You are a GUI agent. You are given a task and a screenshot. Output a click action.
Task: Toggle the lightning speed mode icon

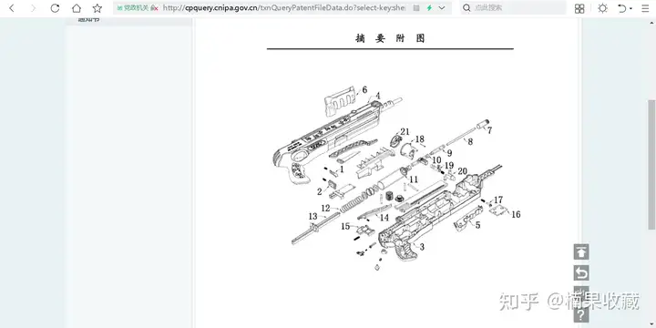429,8
